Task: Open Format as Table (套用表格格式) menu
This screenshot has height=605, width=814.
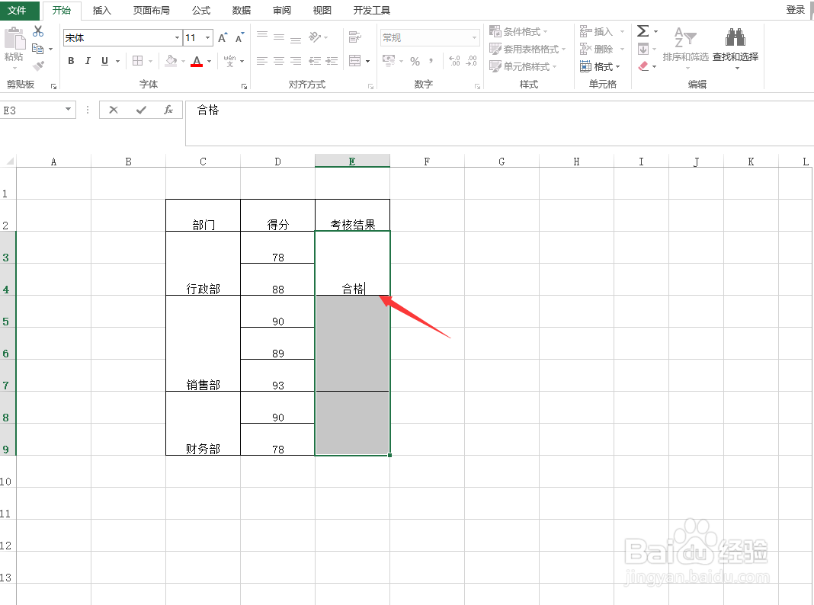Action: 527,49
